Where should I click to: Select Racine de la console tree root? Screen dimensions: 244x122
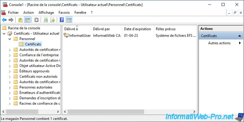24,28
